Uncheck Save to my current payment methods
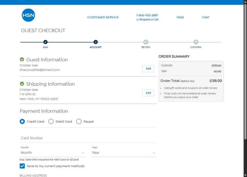 22,166
